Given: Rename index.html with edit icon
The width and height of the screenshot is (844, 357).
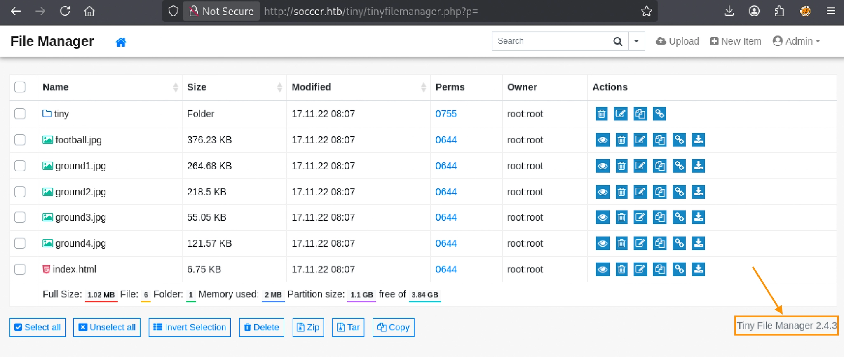Looking at the screenshot, I should point(640,269).
